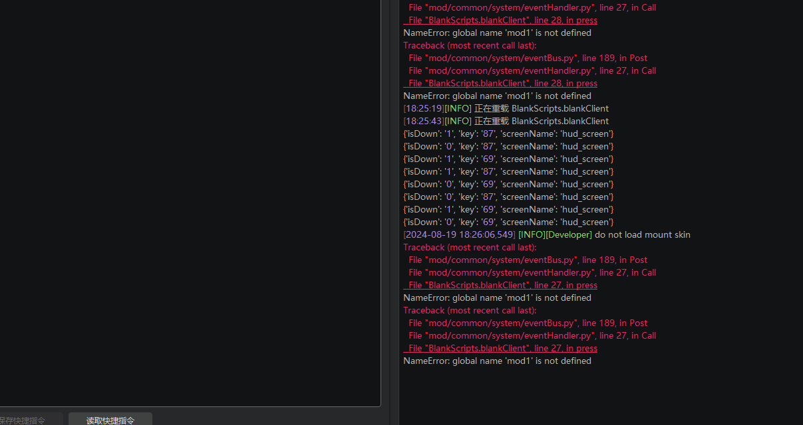Viewport: 803px width, 425px height.
Task: Select the 18:25:19 reload log entry
Action: (506, 109)
